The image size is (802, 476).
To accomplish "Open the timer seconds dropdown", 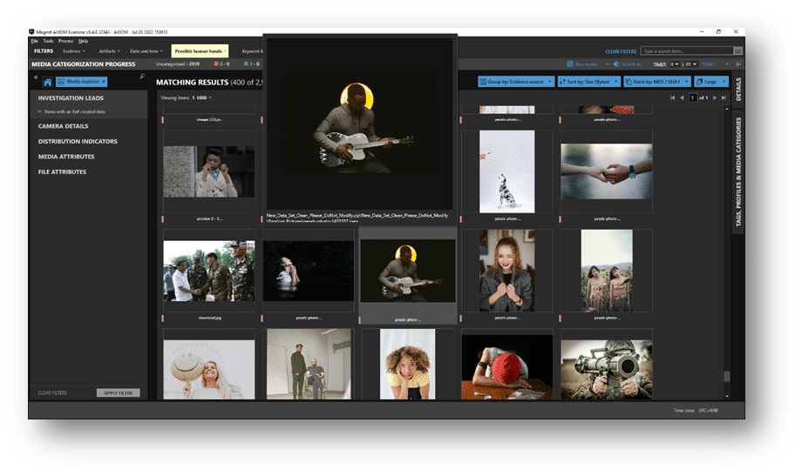I will (x=691, y=64).
